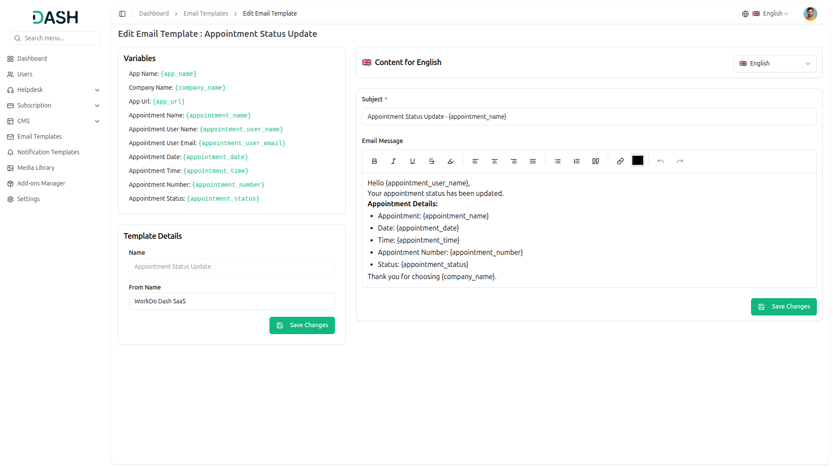Focus the Search menu field

(56, 38)
